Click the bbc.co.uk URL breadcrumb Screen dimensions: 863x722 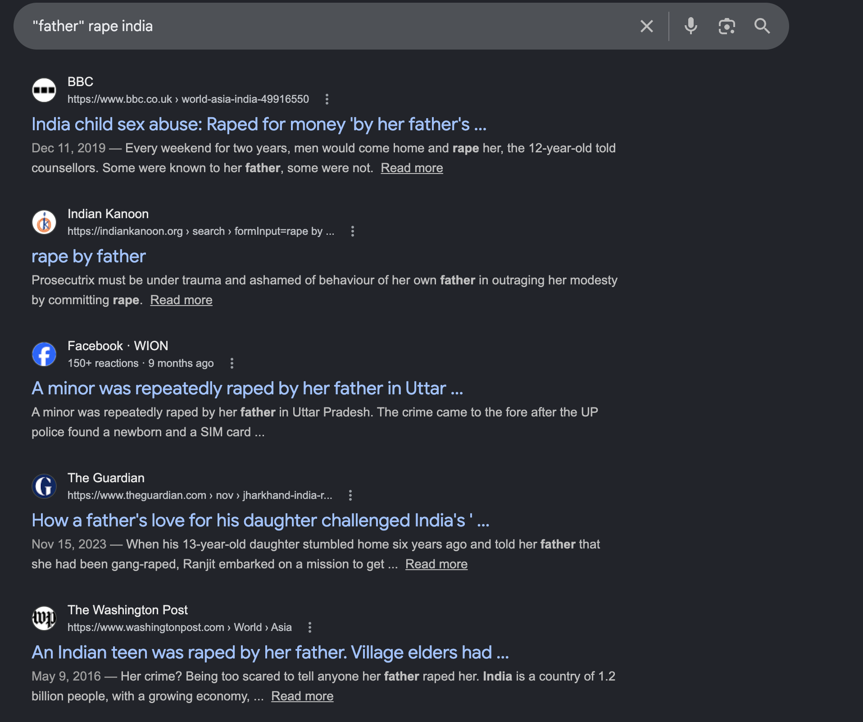[x=188, y=99]
